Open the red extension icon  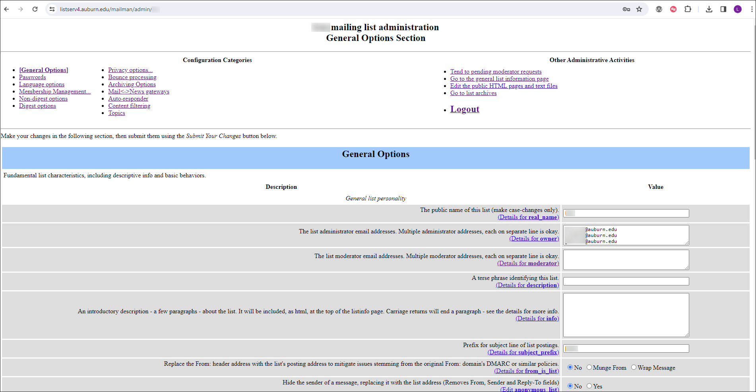(x=673, y=9)
